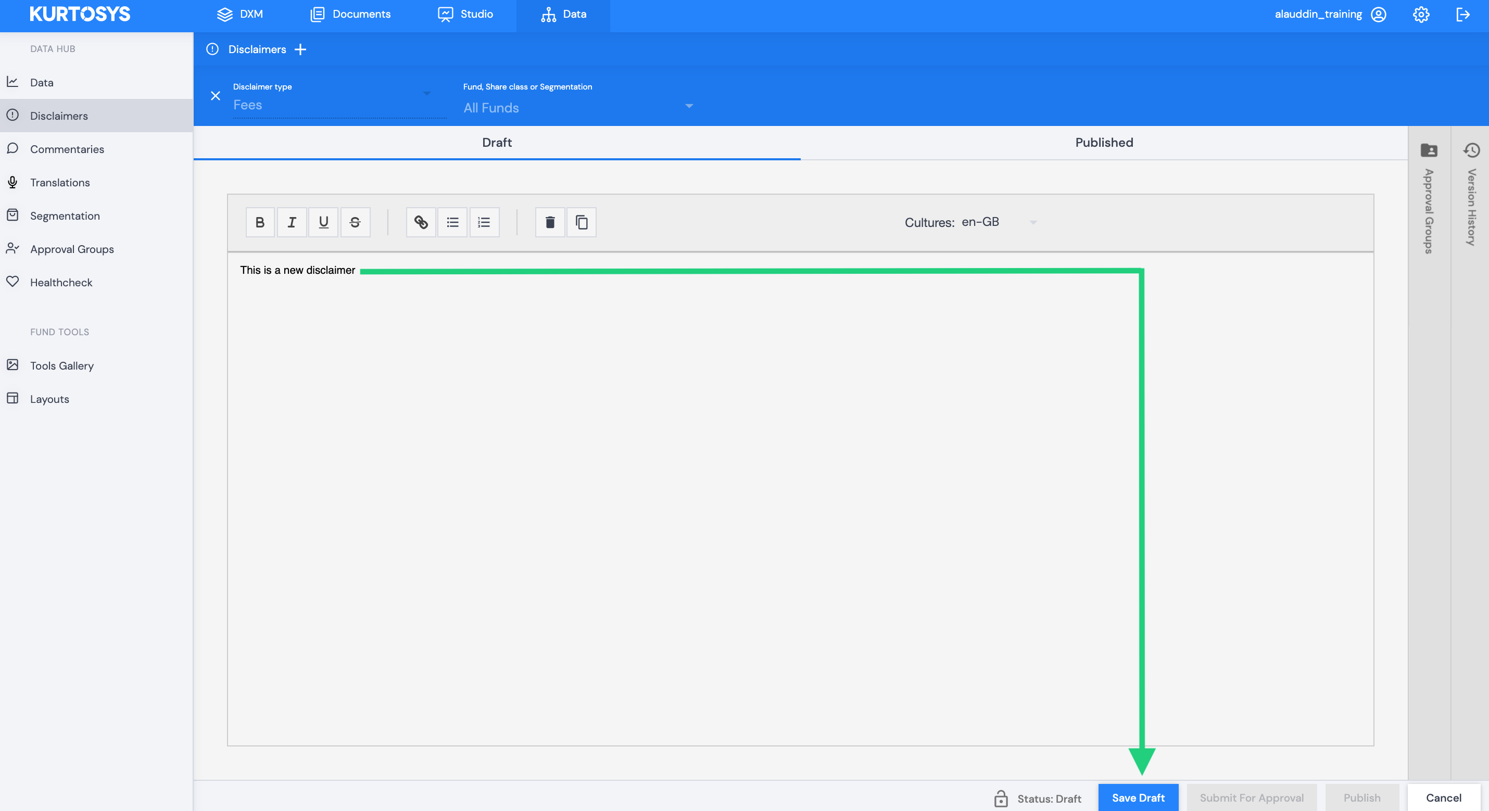1489x811 pixels.
Task: Close the disclaimer filter with X icon
Action: [216, 96]
